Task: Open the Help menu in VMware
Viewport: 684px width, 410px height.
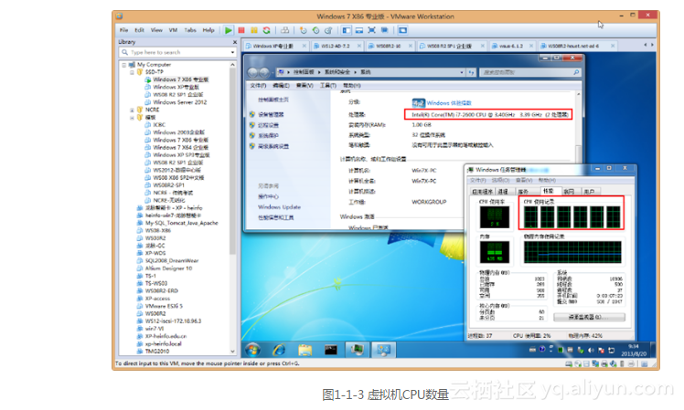Action: click(x=208, y=30)
